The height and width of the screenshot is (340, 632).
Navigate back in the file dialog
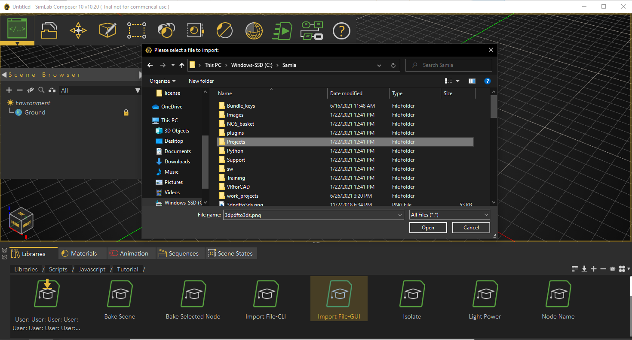click(150, 65)
